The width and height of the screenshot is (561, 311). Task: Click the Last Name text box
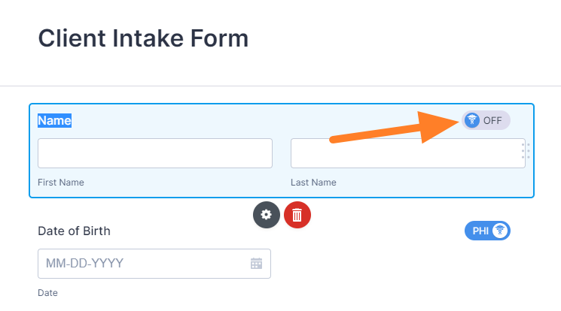click(405, 153)
